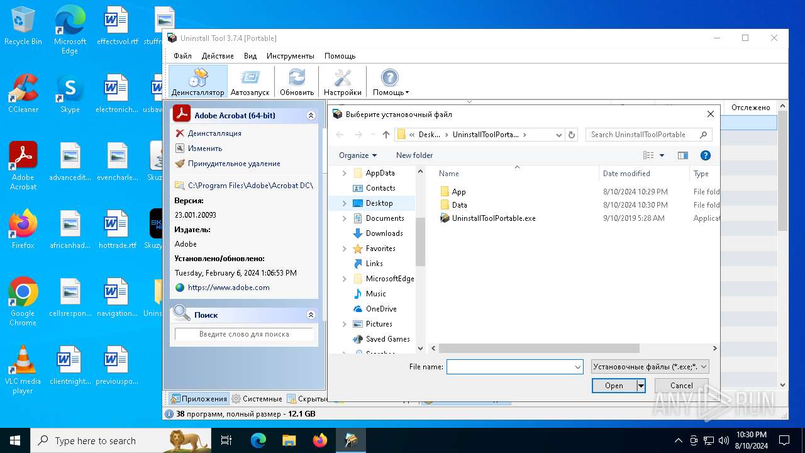The image size is (805, 453).
Task: Open Настройки settings icon
Action: [343, 82]
